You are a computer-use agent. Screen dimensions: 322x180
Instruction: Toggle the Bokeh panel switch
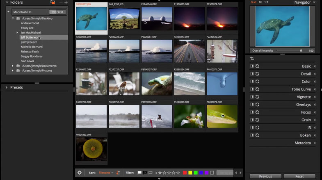coord(252,135)
